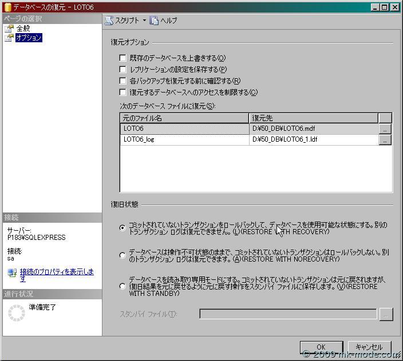Viewport: 403px width, 361px height.
Task: Click the database restore title bar icon
Action: (7, 7)
